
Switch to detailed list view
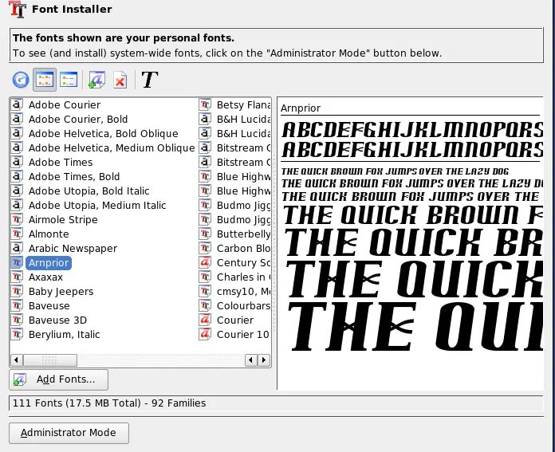(x=69, y=80)
